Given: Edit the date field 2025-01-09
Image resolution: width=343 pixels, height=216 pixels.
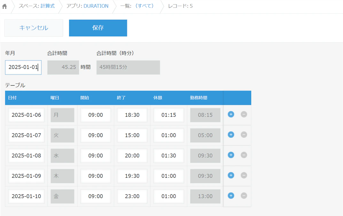Looking at the screenshot, I should coord(26,176).
